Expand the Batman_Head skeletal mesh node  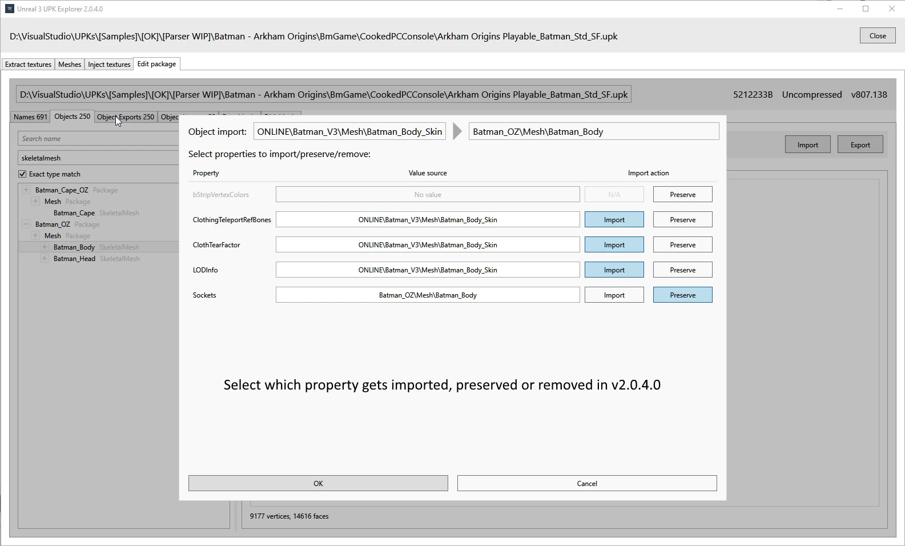[x=45, y=259]
